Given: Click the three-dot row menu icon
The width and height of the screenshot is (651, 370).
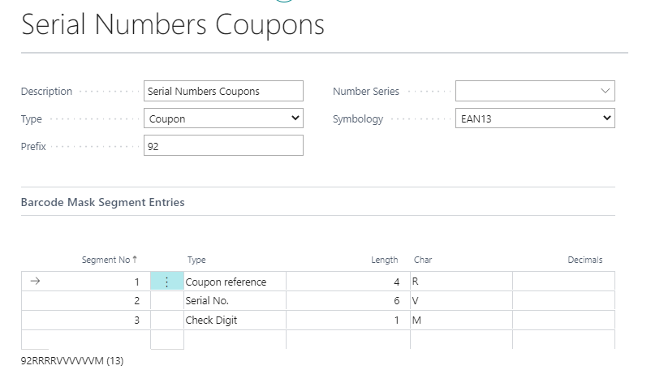Looking at the screenshot, I should click(x=167, y=282).
